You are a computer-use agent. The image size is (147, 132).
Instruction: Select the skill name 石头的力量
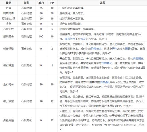9,18
